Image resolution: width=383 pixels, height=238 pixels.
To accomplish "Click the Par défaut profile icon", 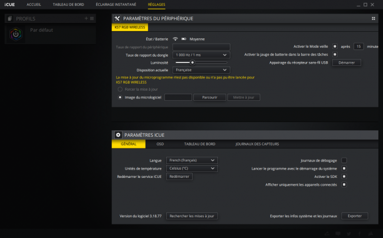I will 16,34.
